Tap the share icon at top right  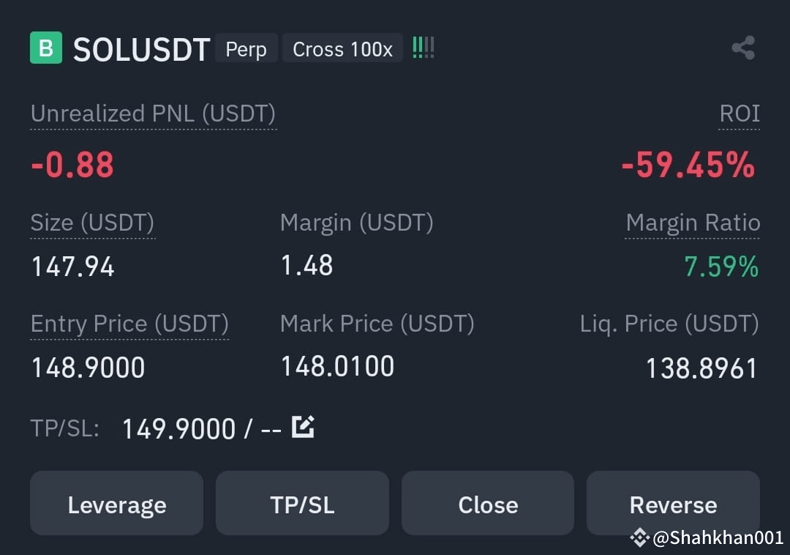[x=743, y=48]
